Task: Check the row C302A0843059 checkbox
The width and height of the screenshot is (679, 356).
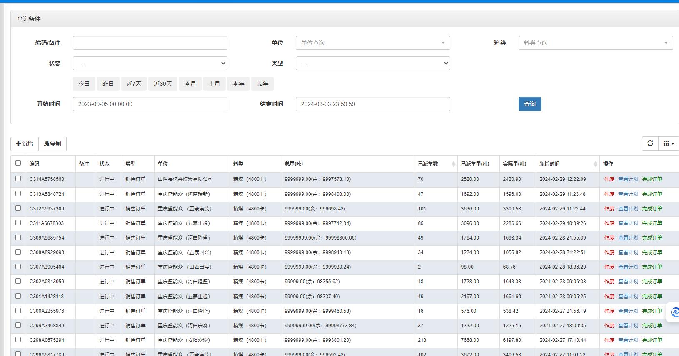Action: (18, 281)
